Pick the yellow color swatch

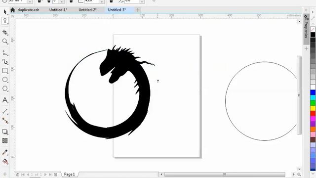pyautogui.click(x=313, y=108)
